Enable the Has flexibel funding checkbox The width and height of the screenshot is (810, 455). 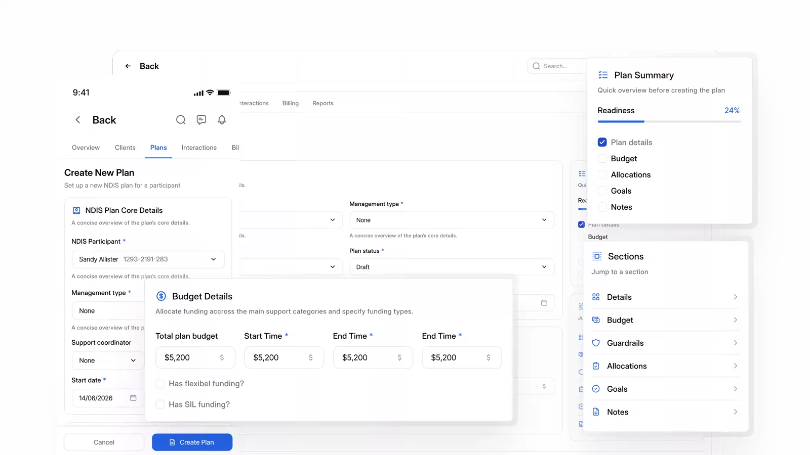point(160,384)
